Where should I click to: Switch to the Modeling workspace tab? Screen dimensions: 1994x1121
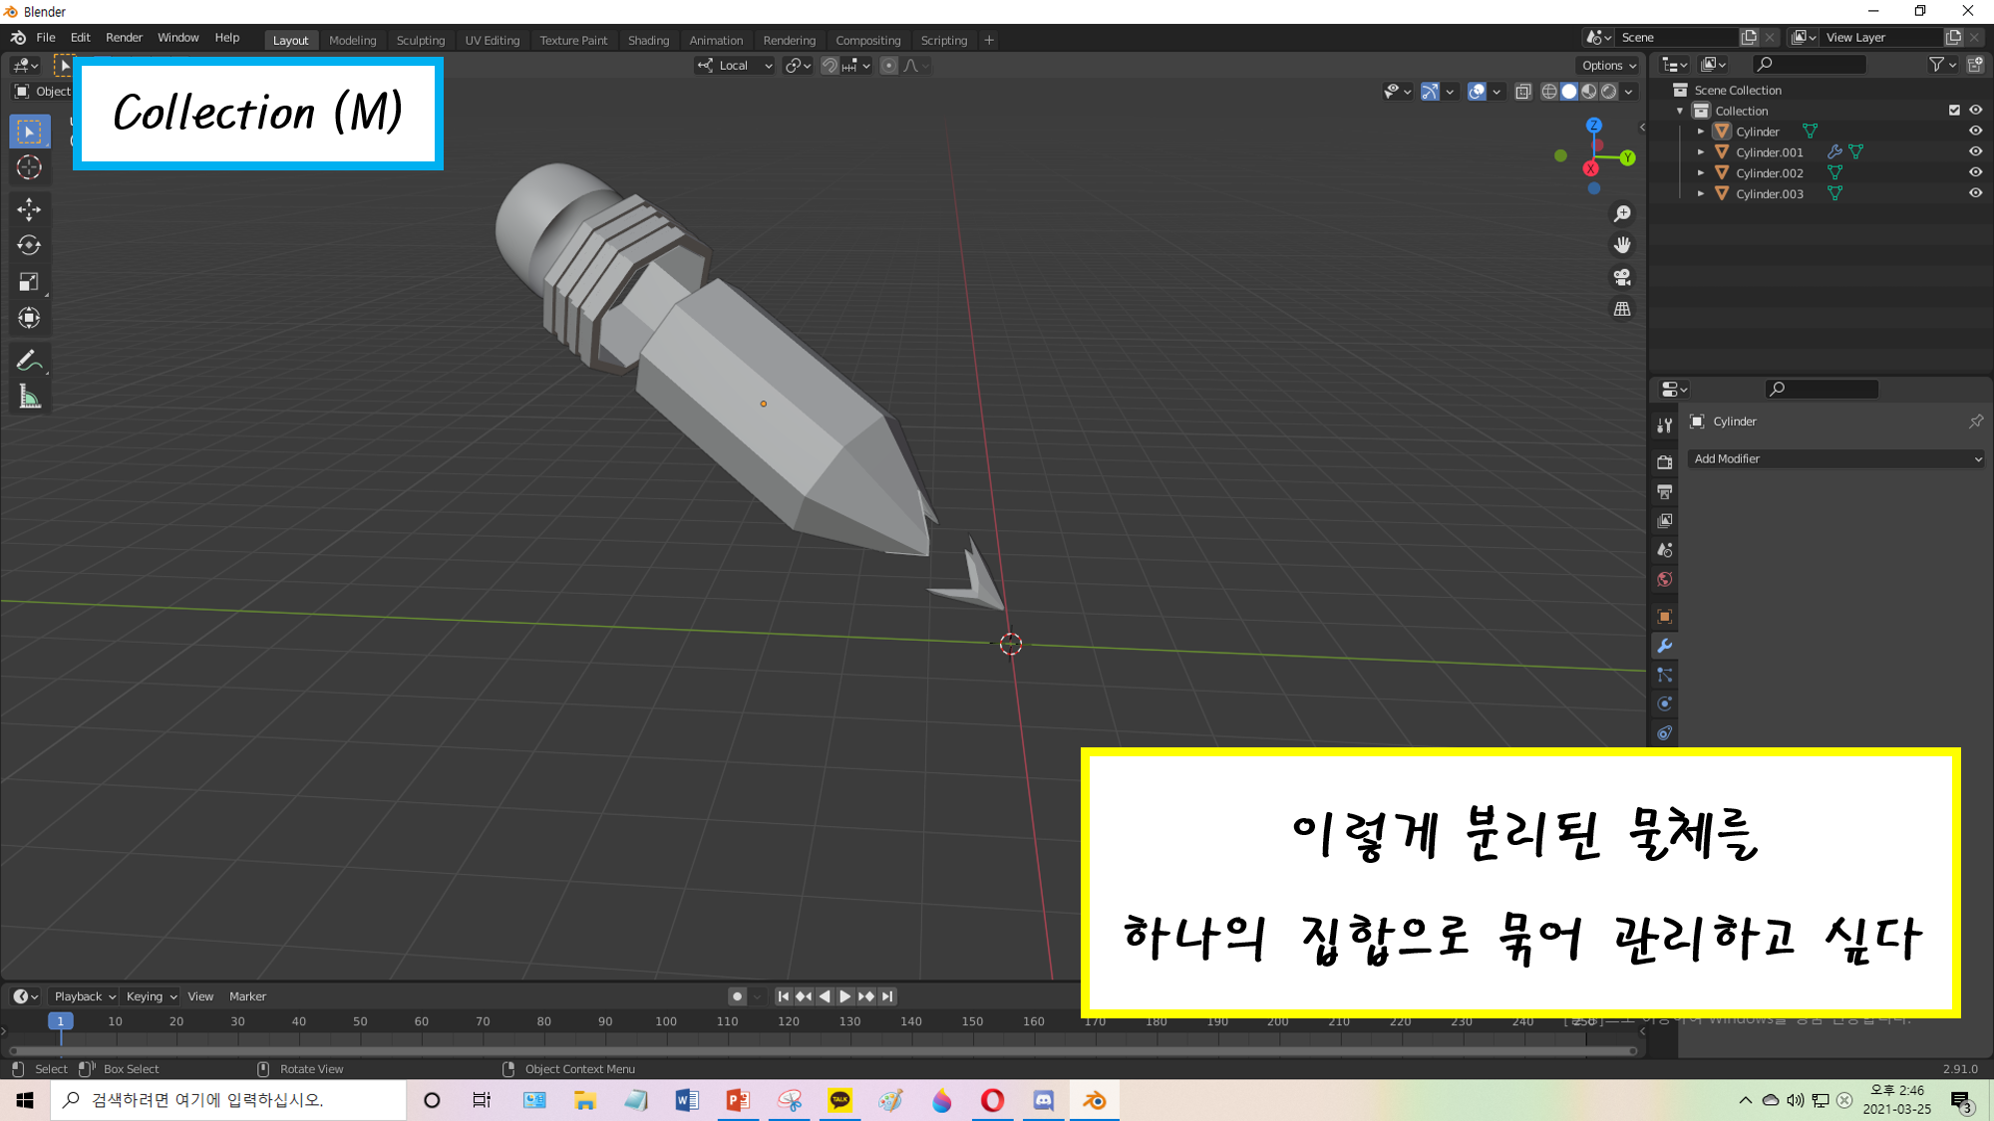pos(352,41)
